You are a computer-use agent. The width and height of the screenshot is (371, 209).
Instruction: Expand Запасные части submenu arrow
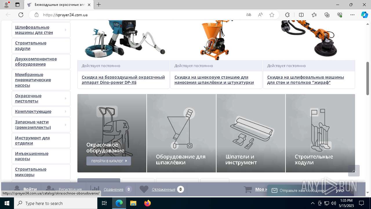[66, 125]
